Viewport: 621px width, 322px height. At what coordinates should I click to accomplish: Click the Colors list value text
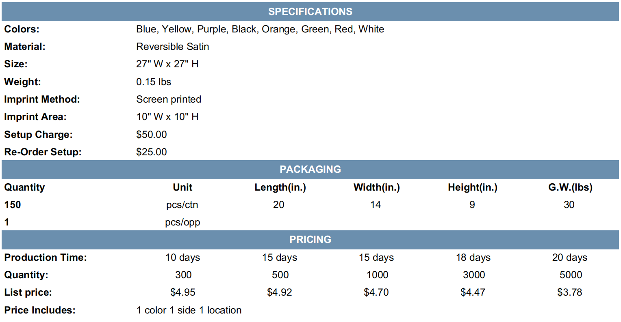pos(260,29)
